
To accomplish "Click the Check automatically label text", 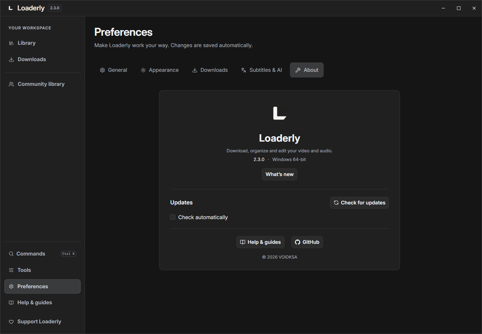I will tap(203, 217).
